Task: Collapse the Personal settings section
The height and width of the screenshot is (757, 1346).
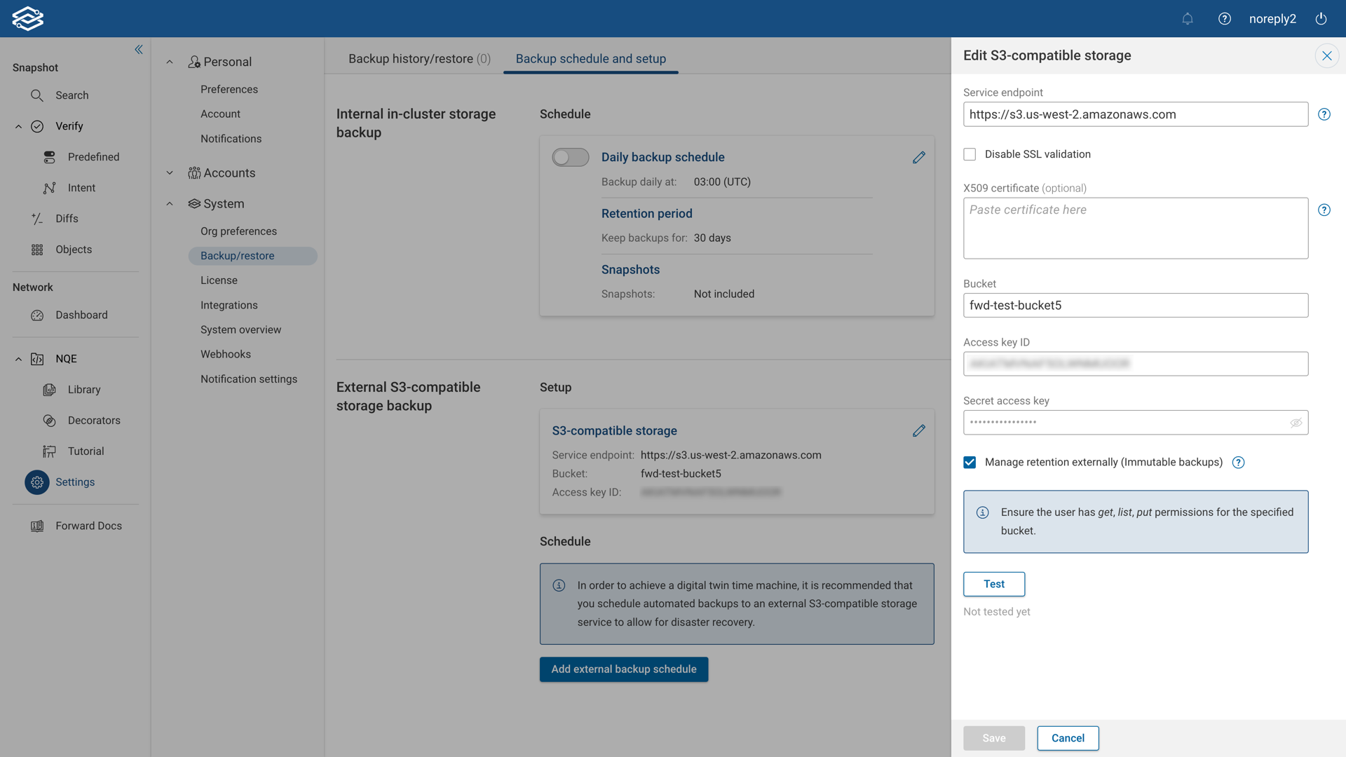Action: click(x=170, y=62)
